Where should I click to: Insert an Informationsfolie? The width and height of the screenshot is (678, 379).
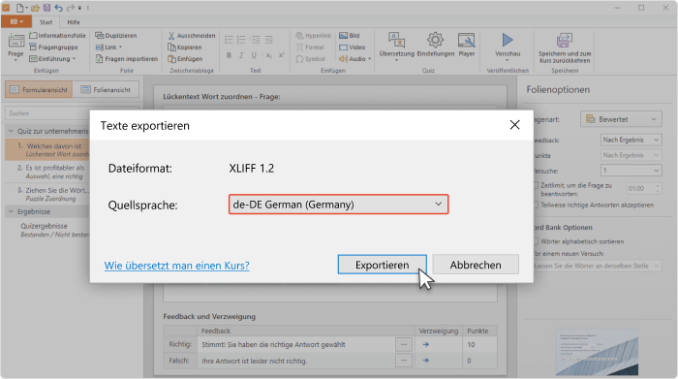[x=57, y=36]
